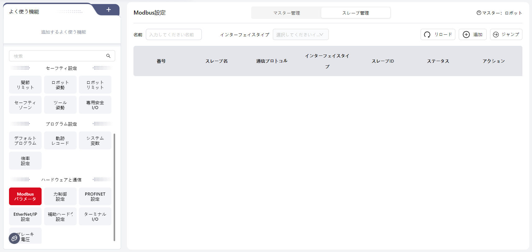Open セーフティゾーン setting tile

click(x=25, y=105)
